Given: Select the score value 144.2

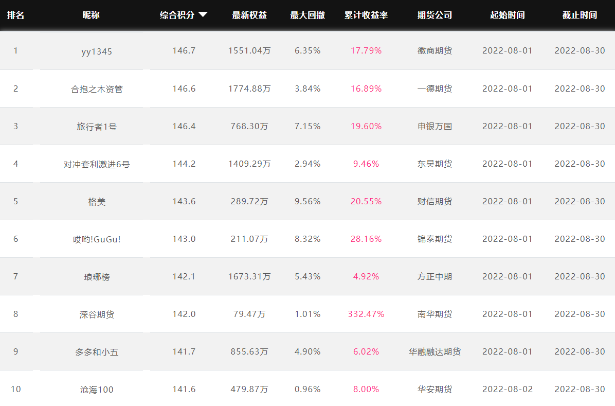Looking at the screenshot, I should (x=184, y=164).
